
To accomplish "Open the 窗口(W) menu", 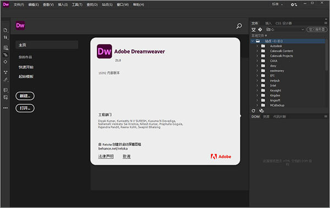I will (123, 4).
